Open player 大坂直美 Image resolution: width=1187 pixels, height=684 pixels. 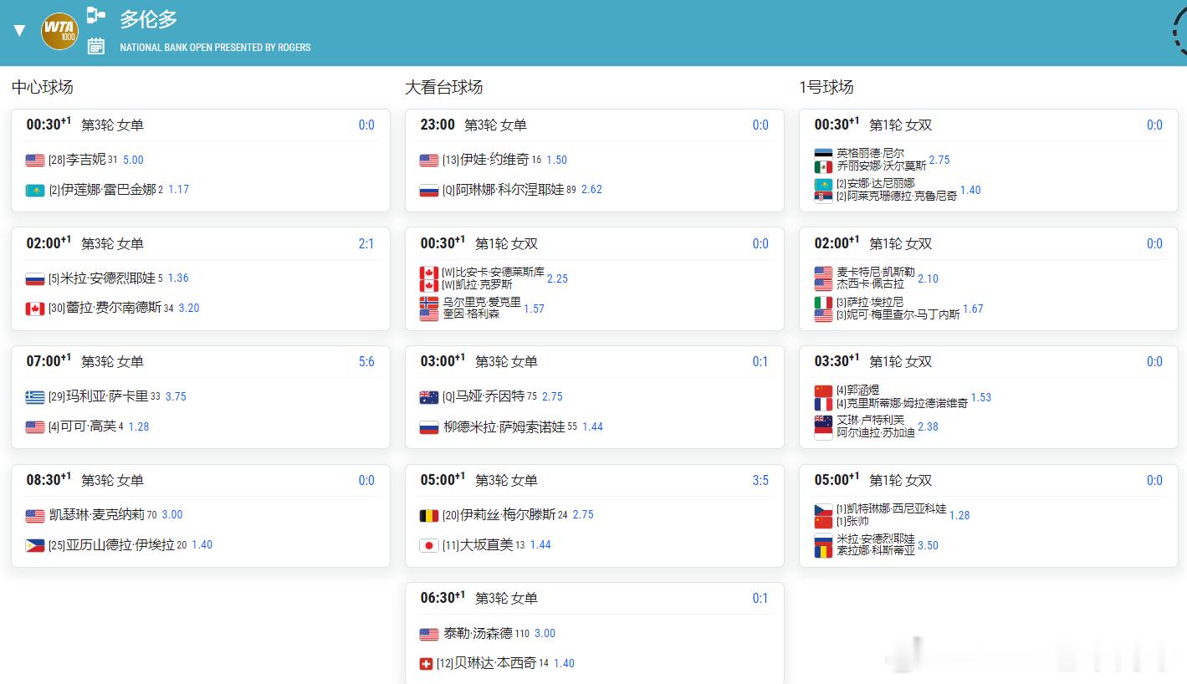[x=487, y=544]
